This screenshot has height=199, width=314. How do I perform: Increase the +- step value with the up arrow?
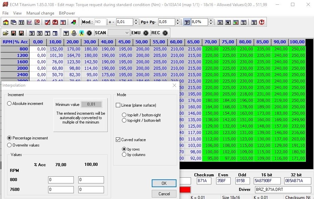click(136, 20)
